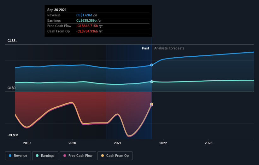The image size is (259, 165).
Task: Toggle the Free Cash Flow legend button
Action: [x=78, y=156]
